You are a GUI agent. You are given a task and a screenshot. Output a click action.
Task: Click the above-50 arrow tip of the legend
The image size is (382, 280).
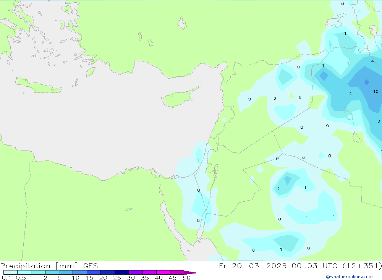[x=191, y=272]
